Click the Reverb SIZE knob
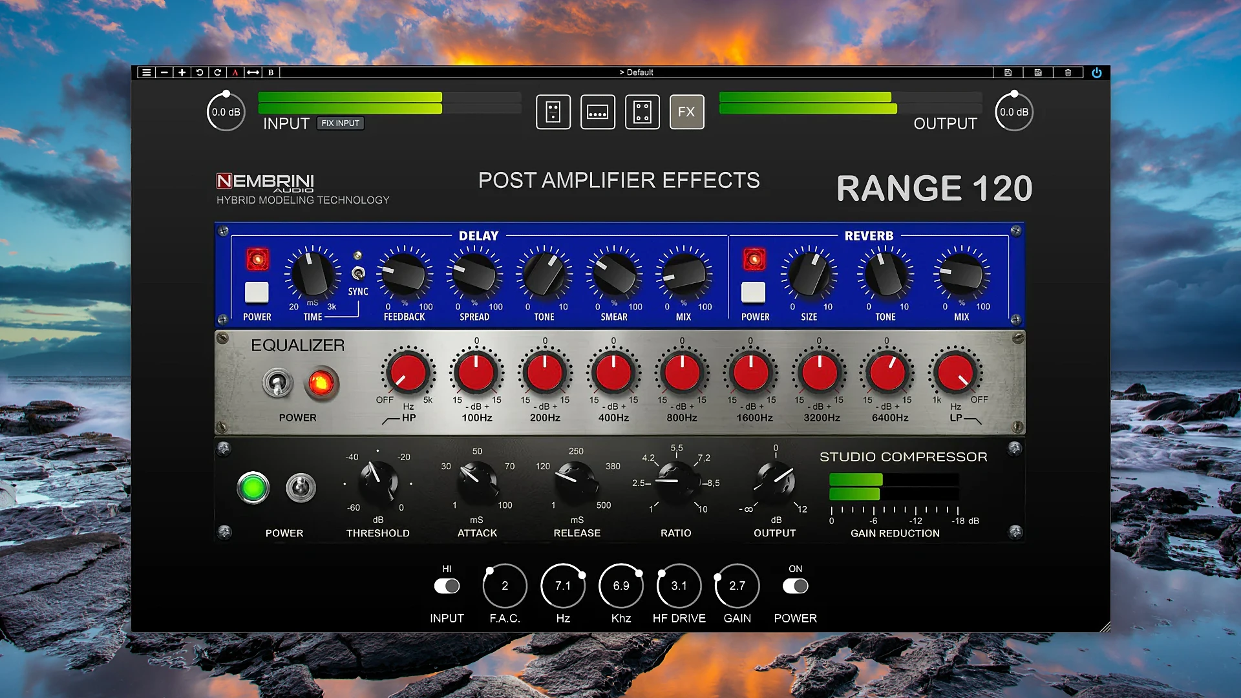Image resolution: width=1241 pixels, height=698 pixels. coord(809,273)
